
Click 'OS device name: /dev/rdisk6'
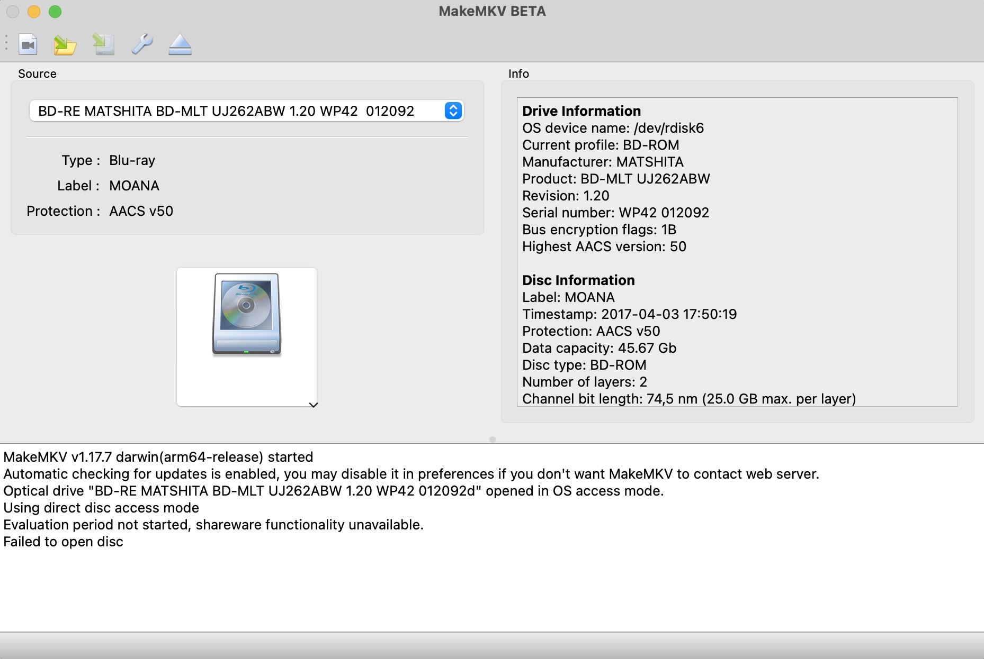(x=613, y=128)
